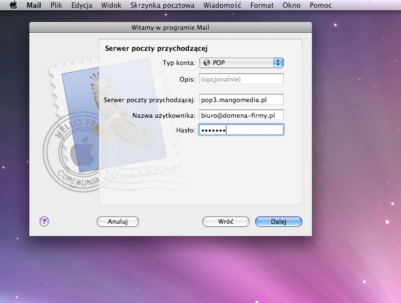Viewport: 401px width, 303px height.
Task: Go back using the Wróć button
Action: 226,221
